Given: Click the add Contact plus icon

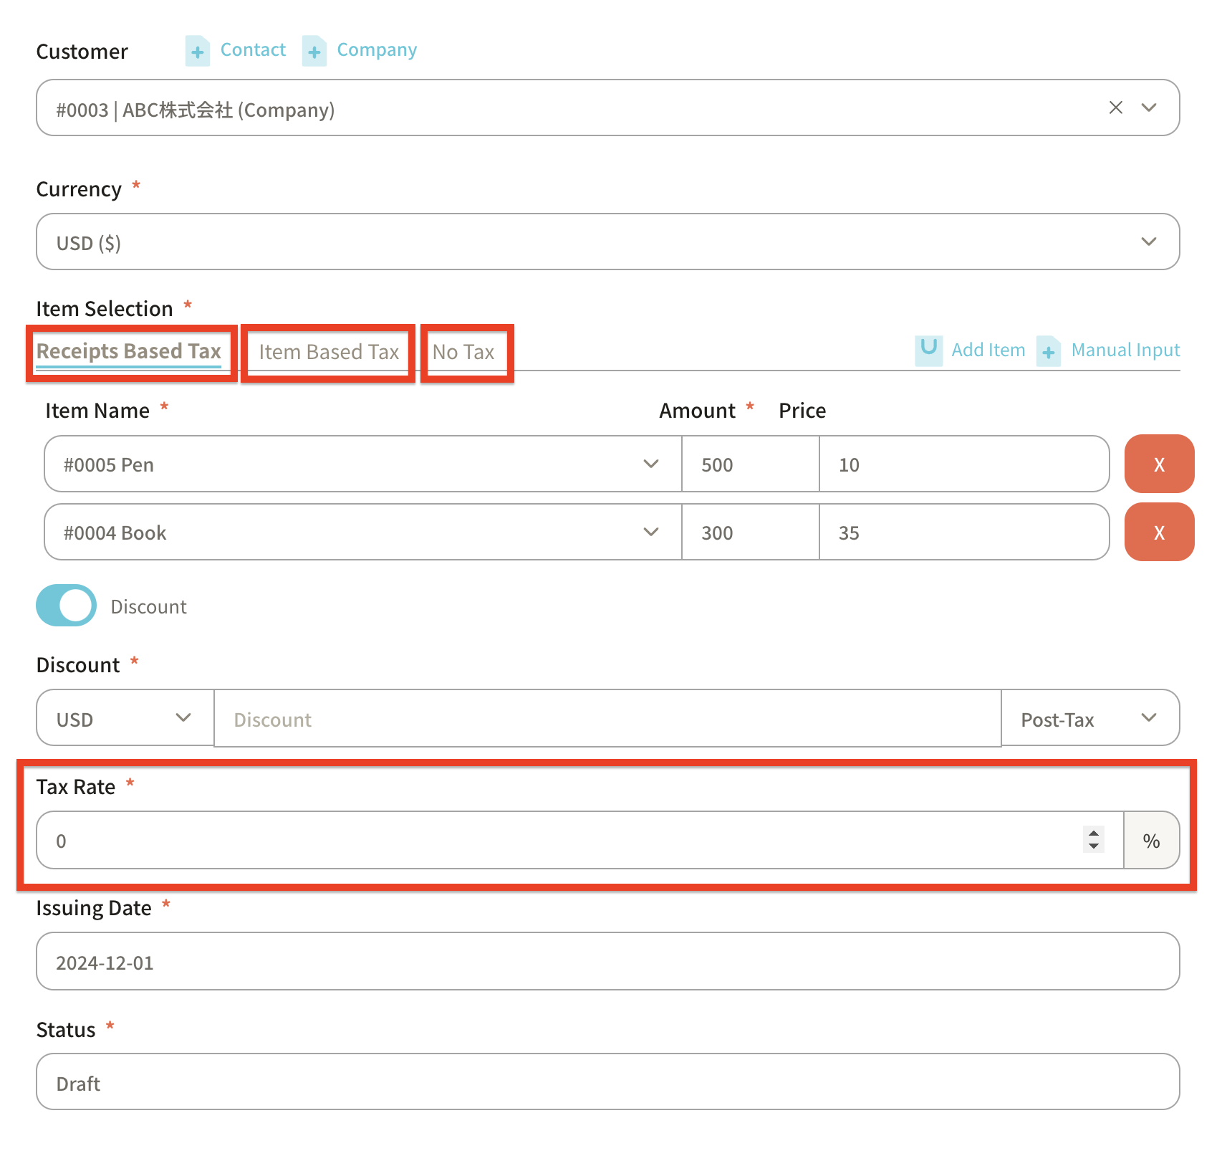Looking at the screenshot, I should 197,52.
